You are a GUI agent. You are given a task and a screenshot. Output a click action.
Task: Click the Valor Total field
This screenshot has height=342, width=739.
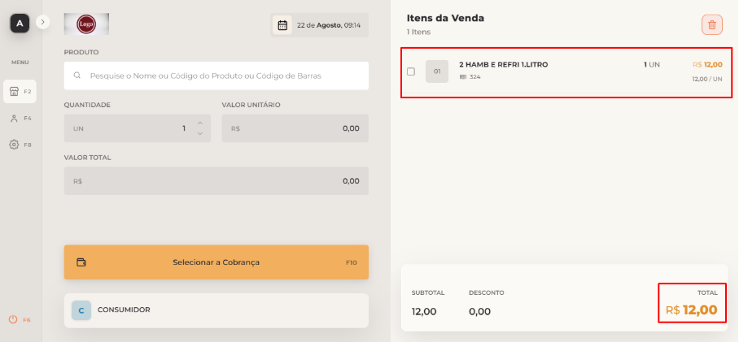click(x=216, y=180)
